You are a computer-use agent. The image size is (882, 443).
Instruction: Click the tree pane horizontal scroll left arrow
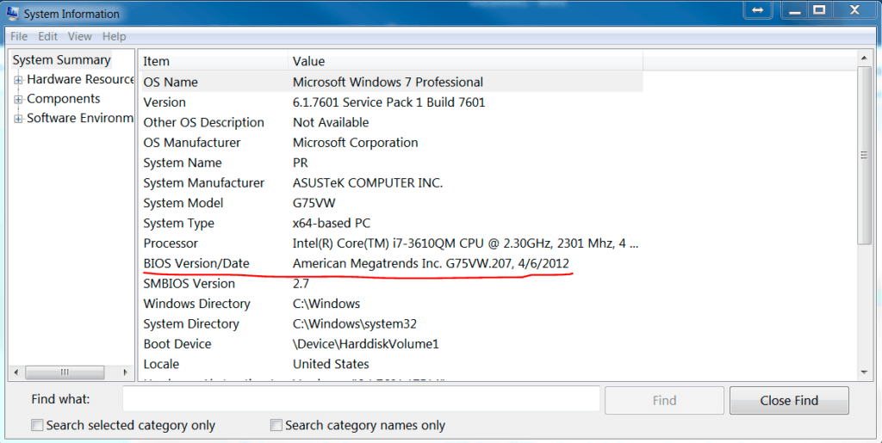[16, 372]
